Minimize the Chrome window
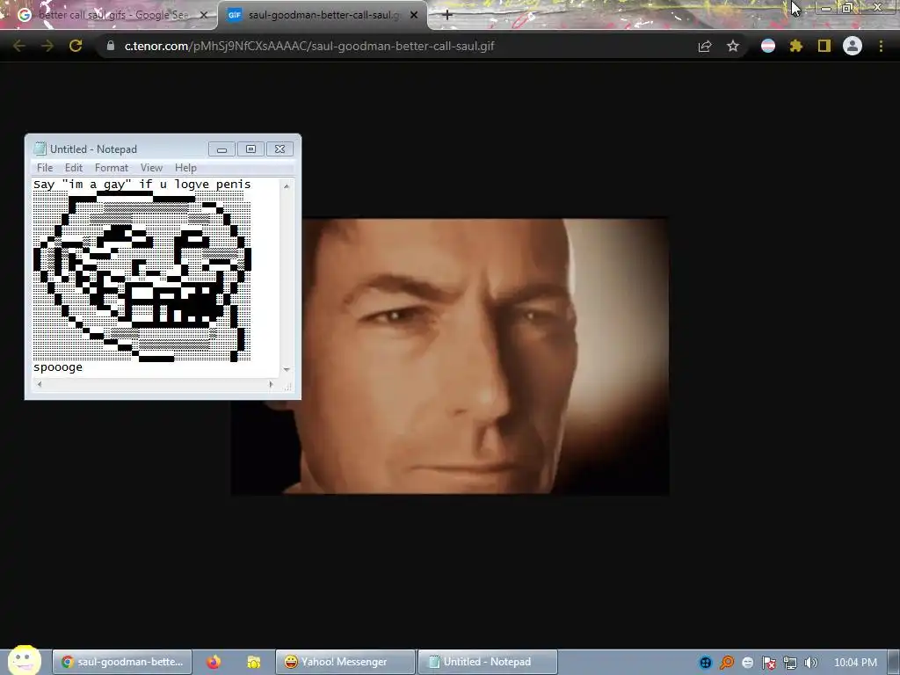This screenshot has width=900, height=675. [825, 8]
